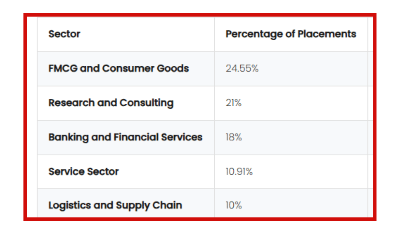Screen dimensions: 417x234
Task: Select the Service Sector cell
Action: [83, 172]
